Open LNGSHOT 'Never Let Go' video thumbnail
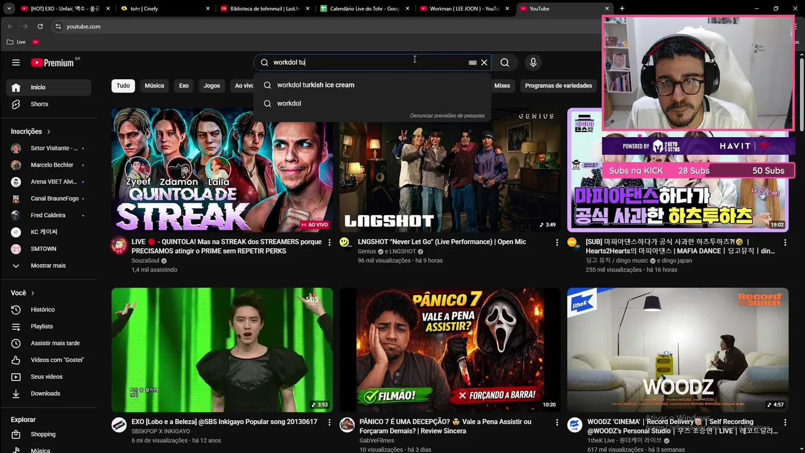 pos(450,170)
